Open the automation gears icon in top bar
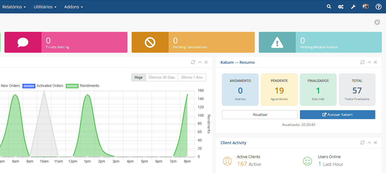Screen dimensions: 386x173 click(341, 7)
